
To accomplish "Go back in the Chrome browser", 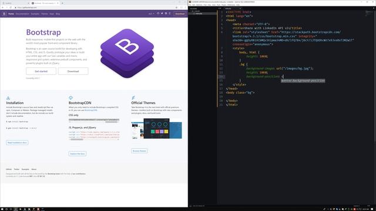I will tap(2, 8).
